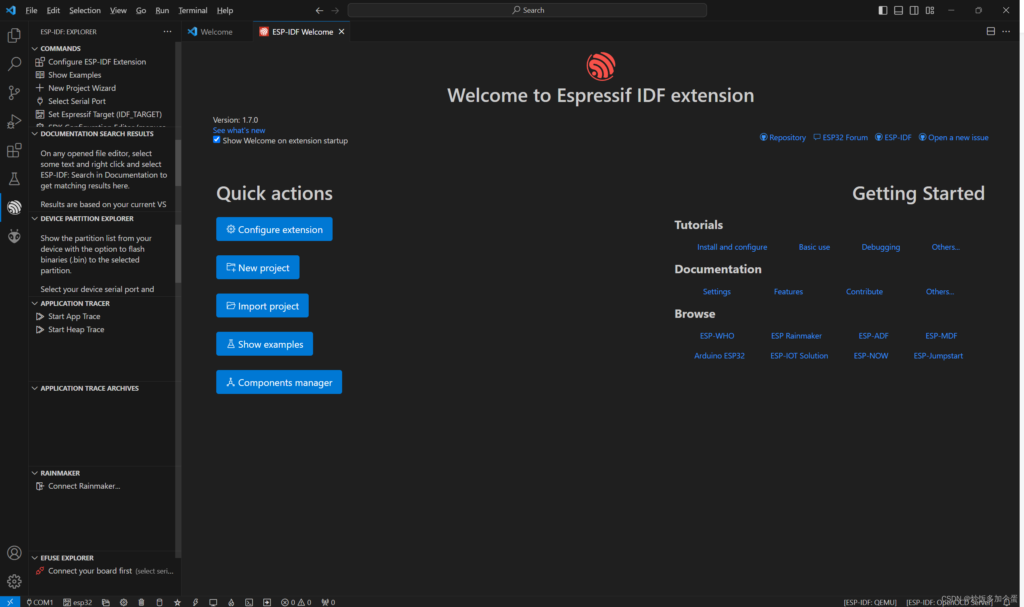The width and height of the screenshot is (1024, 607).
Task: Click the flash method star icon in status bar
Action: pyautogui.click(x=177, y=602)
